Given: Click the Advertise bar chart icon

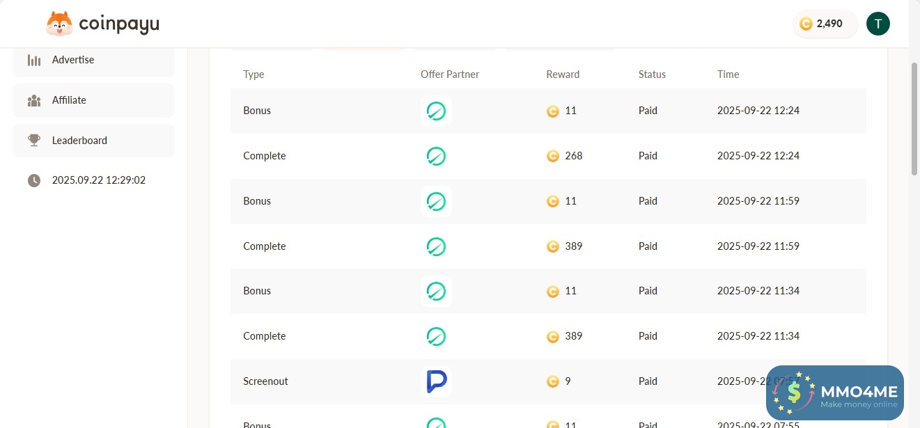Looking at the screenshot, I should tap(34, 60).
